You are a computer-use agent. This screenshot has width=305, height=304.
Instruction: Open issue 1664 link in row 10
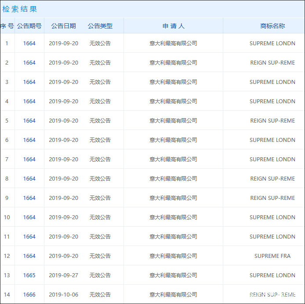(x=29, y=217)
